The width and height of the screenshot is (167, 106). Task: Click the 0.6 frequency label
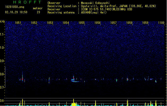point(2,101)
